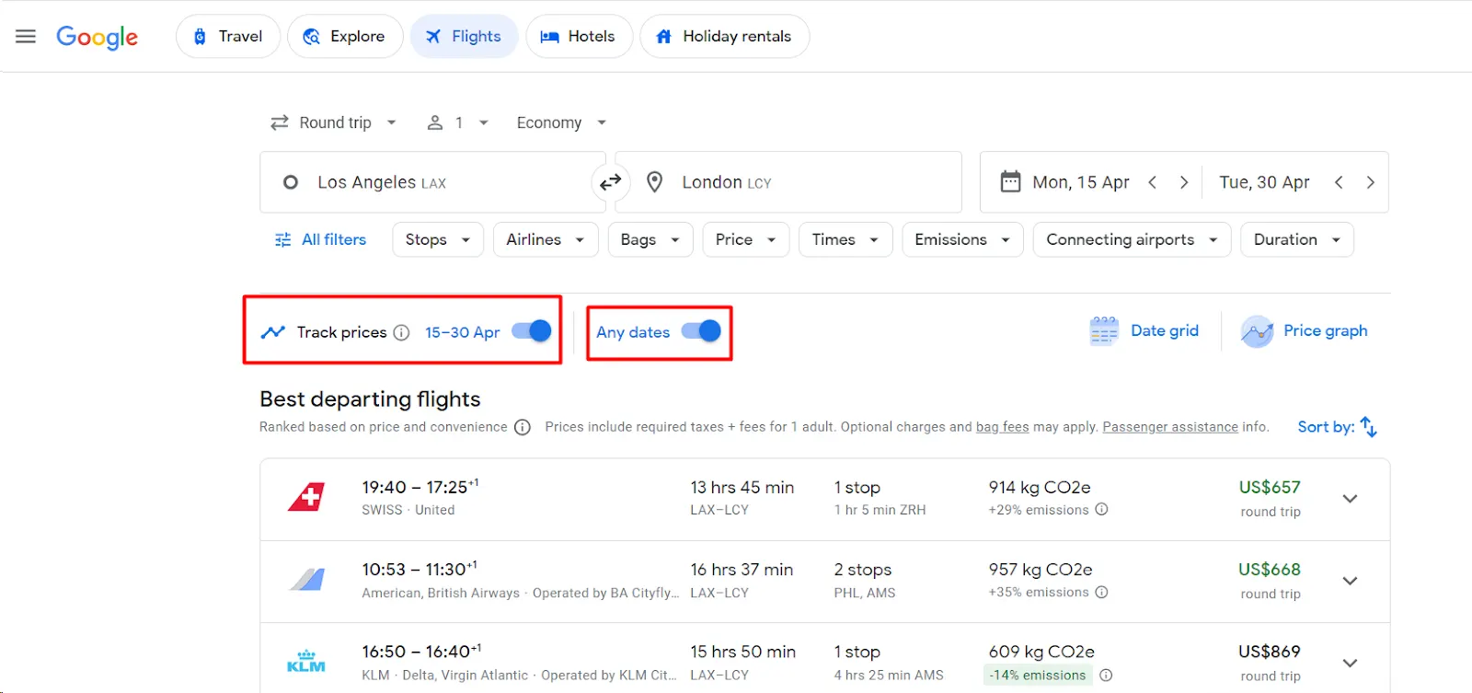Screen dimensions: 1472x693
Task: Show emissions info for American flight
Action: coord(1102,593)
